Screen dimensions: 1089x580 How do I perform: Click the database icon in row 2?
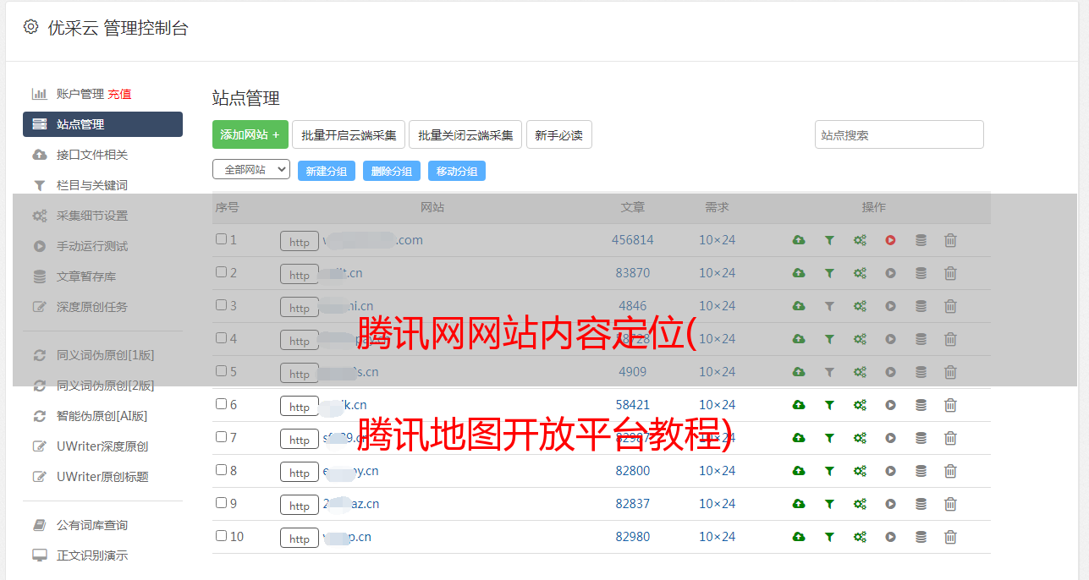click(921, 273)
